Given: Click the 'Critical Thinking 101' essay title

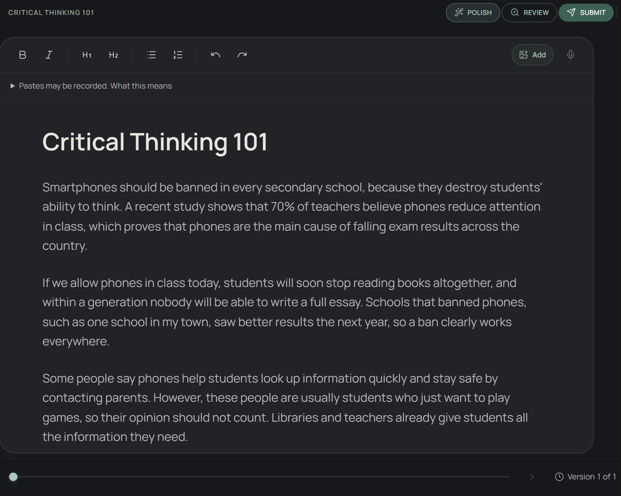Looking at the screenshot, I should [155, 142].
